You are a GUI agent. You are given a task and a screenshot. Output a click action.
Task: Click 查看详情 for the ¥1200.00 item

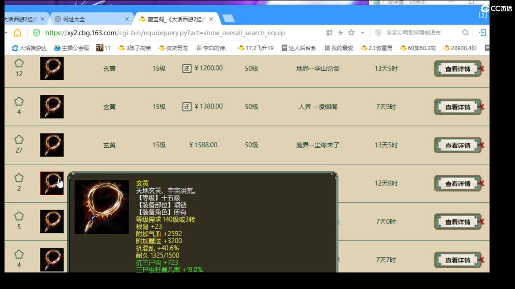pyautogui.click(x=458, y=69)
